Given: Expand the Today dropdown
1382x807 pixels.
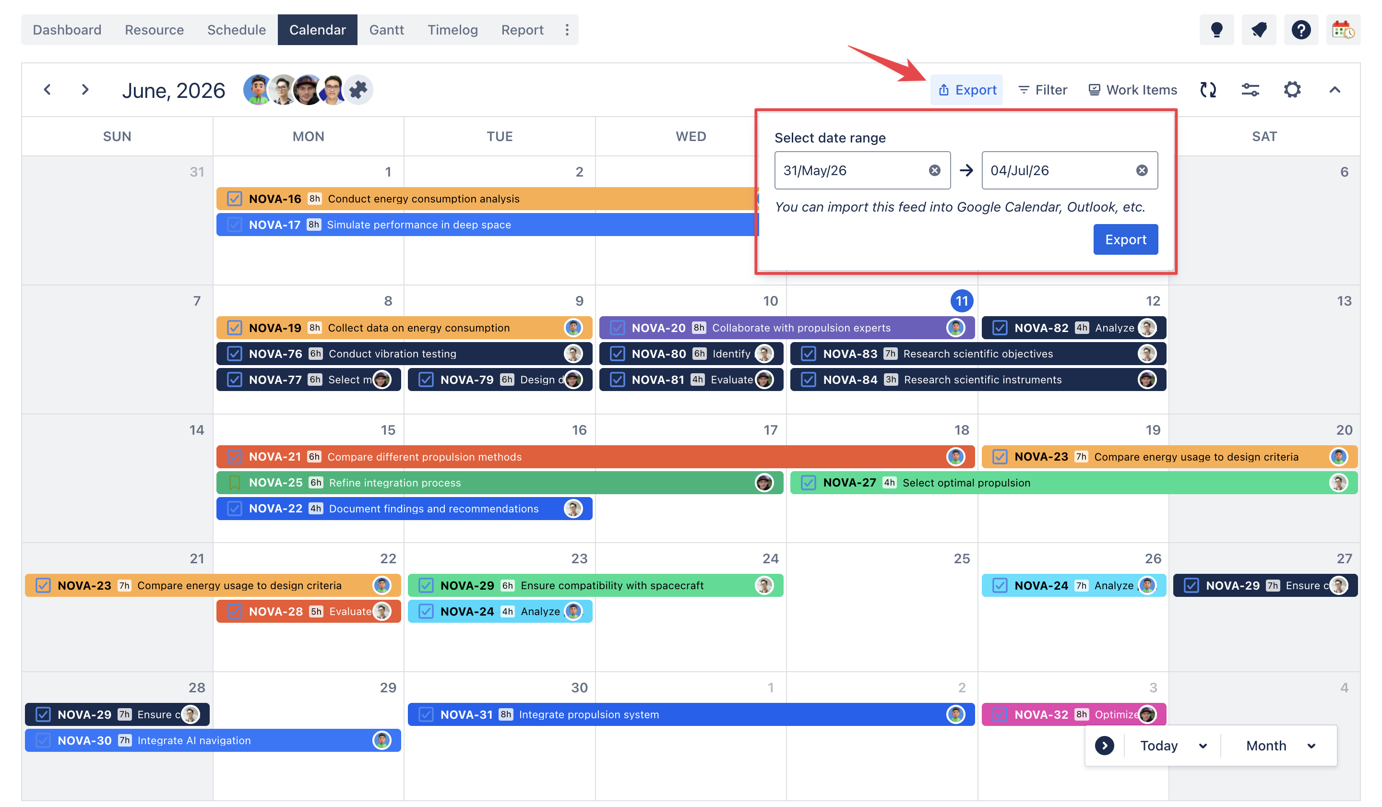Looking at the screenshot, I should click(x=1173, y=745).
